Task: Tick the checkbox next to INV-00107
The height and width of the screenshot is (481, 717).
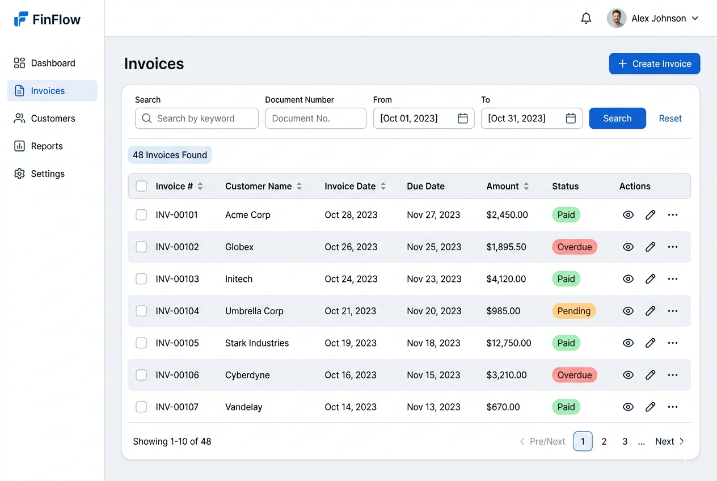Action: point(141,407)
